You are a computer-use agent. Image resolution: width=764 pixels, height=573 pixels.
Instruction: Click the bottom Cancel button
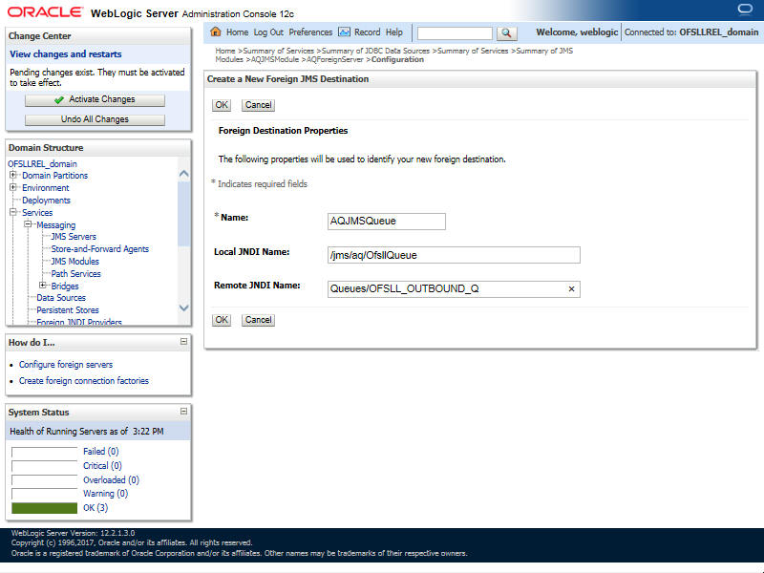coord(258,320)
